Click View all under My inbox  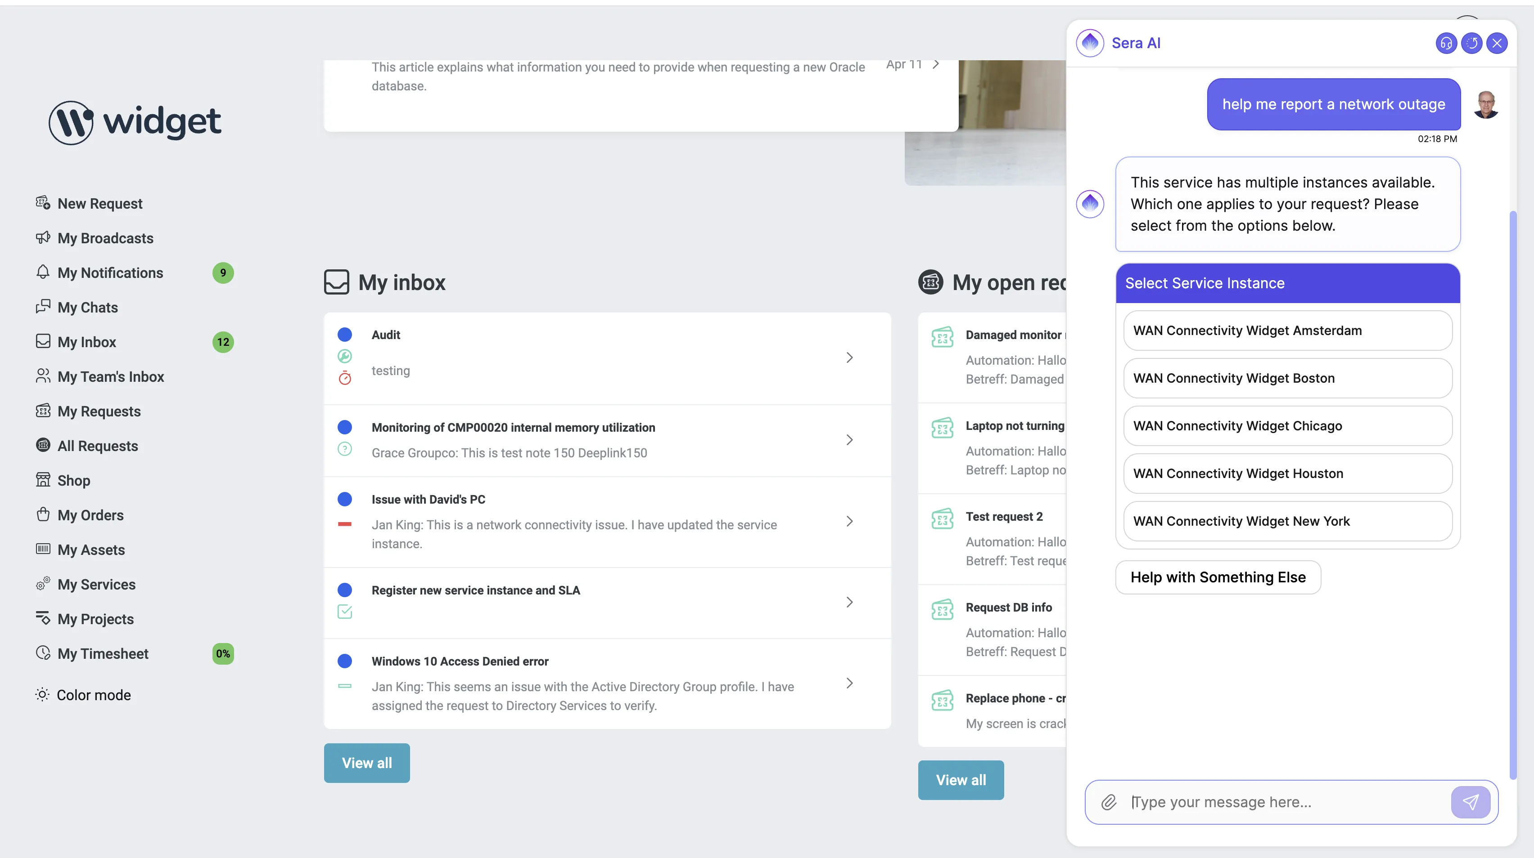tap(367, 763)
